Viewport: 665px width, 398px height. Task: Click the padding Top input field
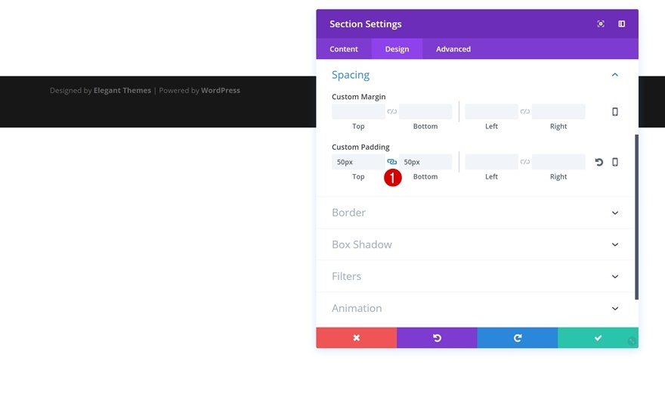(x=358, y=162)
